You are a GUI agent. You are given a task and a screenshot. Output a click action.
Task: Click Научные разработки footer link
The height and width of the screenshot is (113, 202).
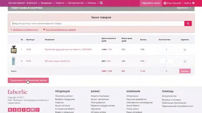(136, 99)
